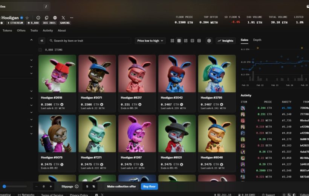Open Hooligan #2618 thumbnail
The height and width of the screenshot is (196, 309).
pos(57,73)
